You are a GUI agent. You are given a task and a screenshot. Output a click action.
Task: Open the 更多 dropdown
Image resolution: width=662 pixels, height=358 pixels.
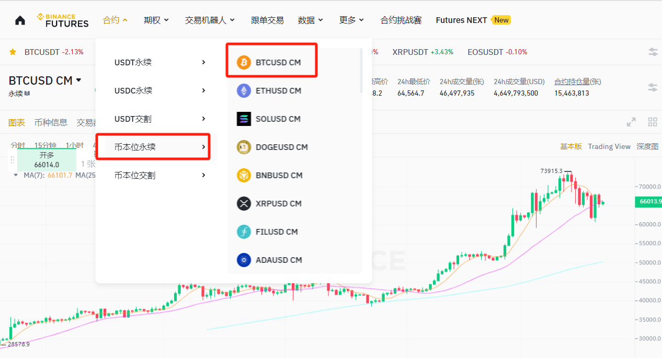click(352, 20)
